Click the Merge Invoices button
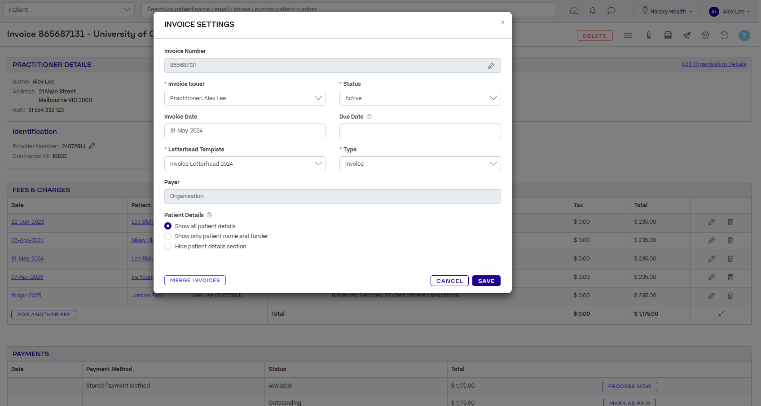 pyautogui.click(x=195, y=280)
